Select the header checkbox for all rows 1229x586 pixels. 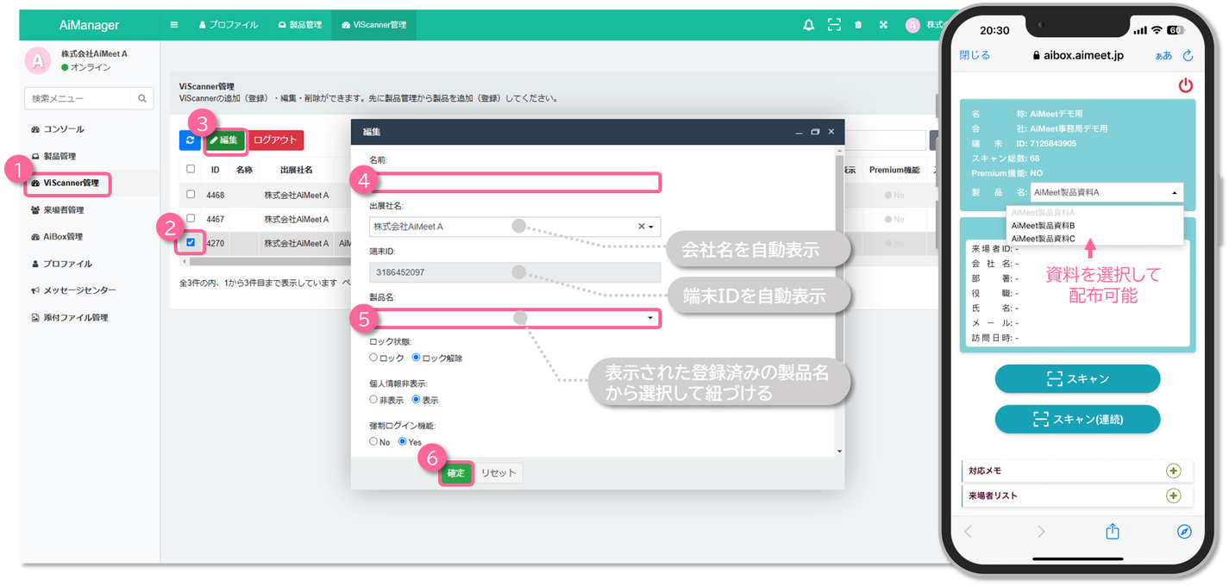[x=191, y=169]
